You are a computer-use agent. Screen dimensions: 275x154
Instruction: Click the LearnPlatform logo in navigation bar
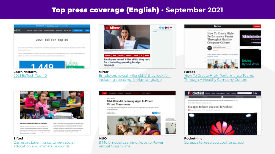coord(17,30)
